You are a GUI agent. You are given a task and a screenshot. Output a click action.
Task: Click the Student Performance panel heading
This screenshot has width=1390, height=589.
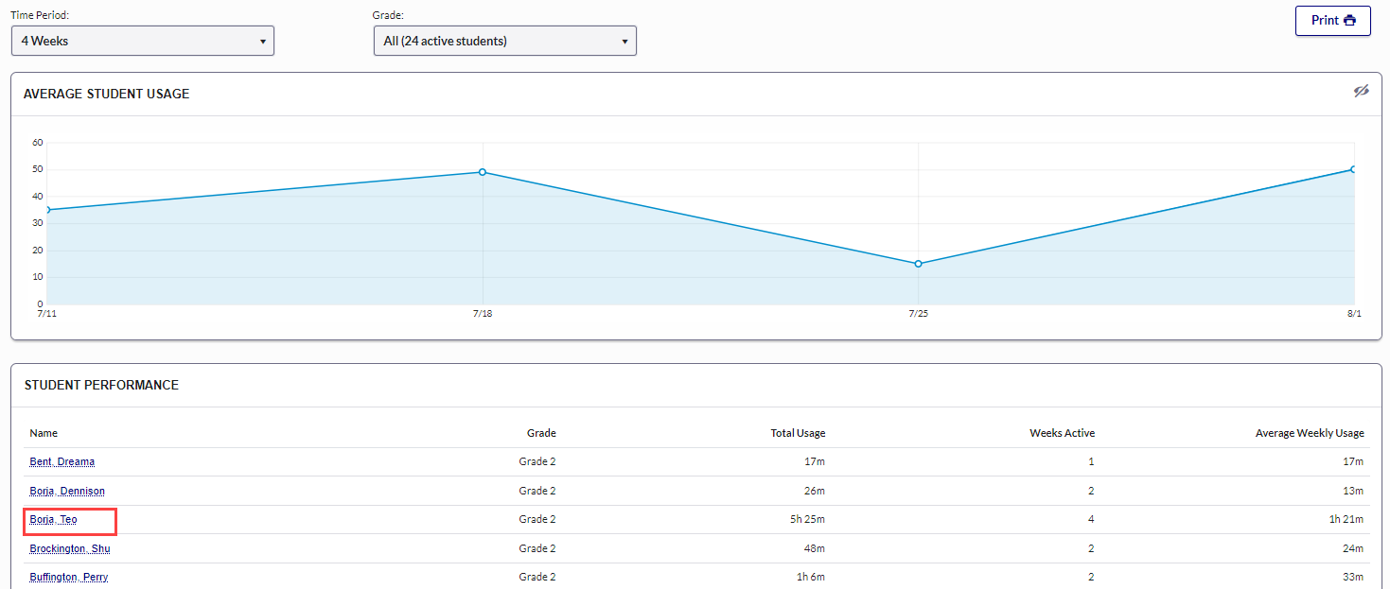pos(101,385)
